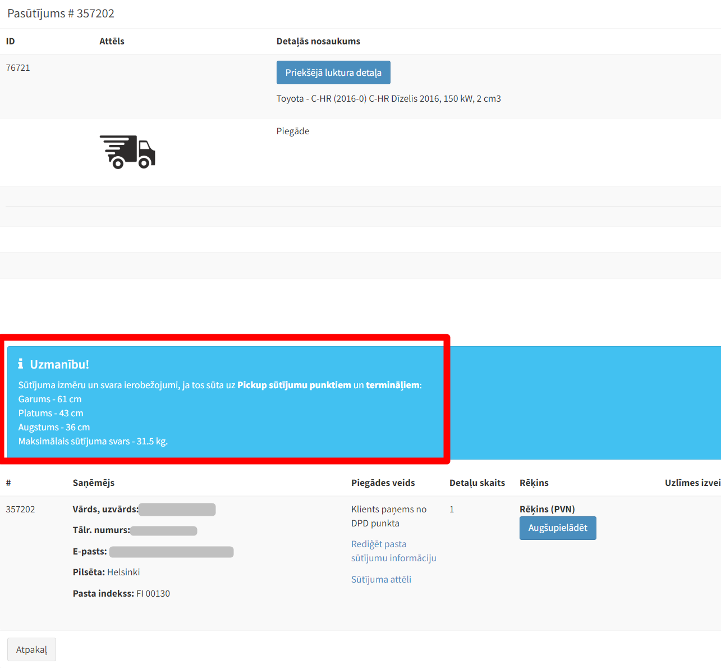Click the info icon beside Uzmanību!
The image size is (721, 668).
tap(21, 364)
